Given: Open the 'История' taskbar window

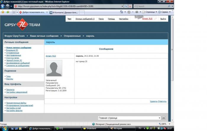Looking at the screenshot, I should (x=122, y=128).
